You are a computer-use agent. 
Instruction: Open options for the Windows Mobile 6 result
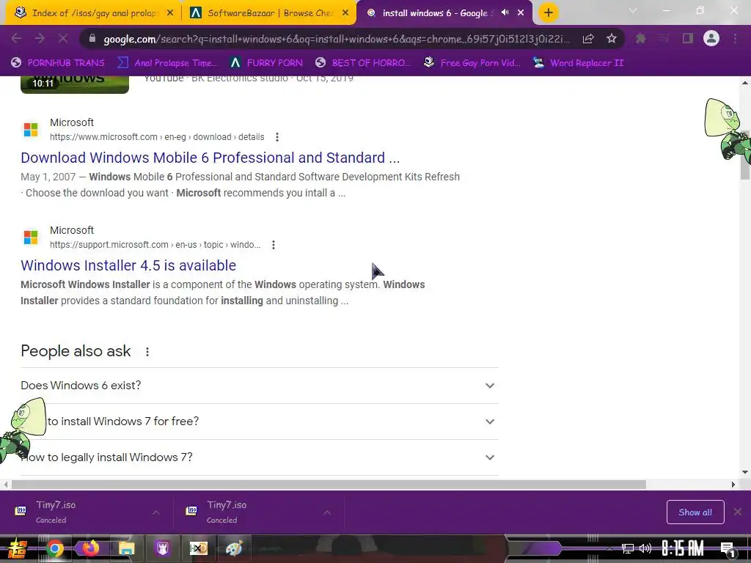click(276, 137)
